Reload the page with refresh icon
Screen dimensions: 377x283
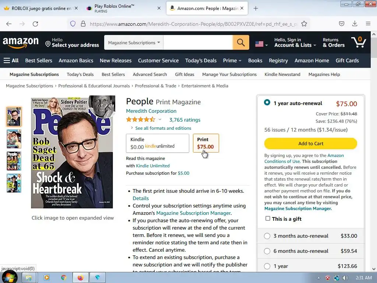coord(35,24)
